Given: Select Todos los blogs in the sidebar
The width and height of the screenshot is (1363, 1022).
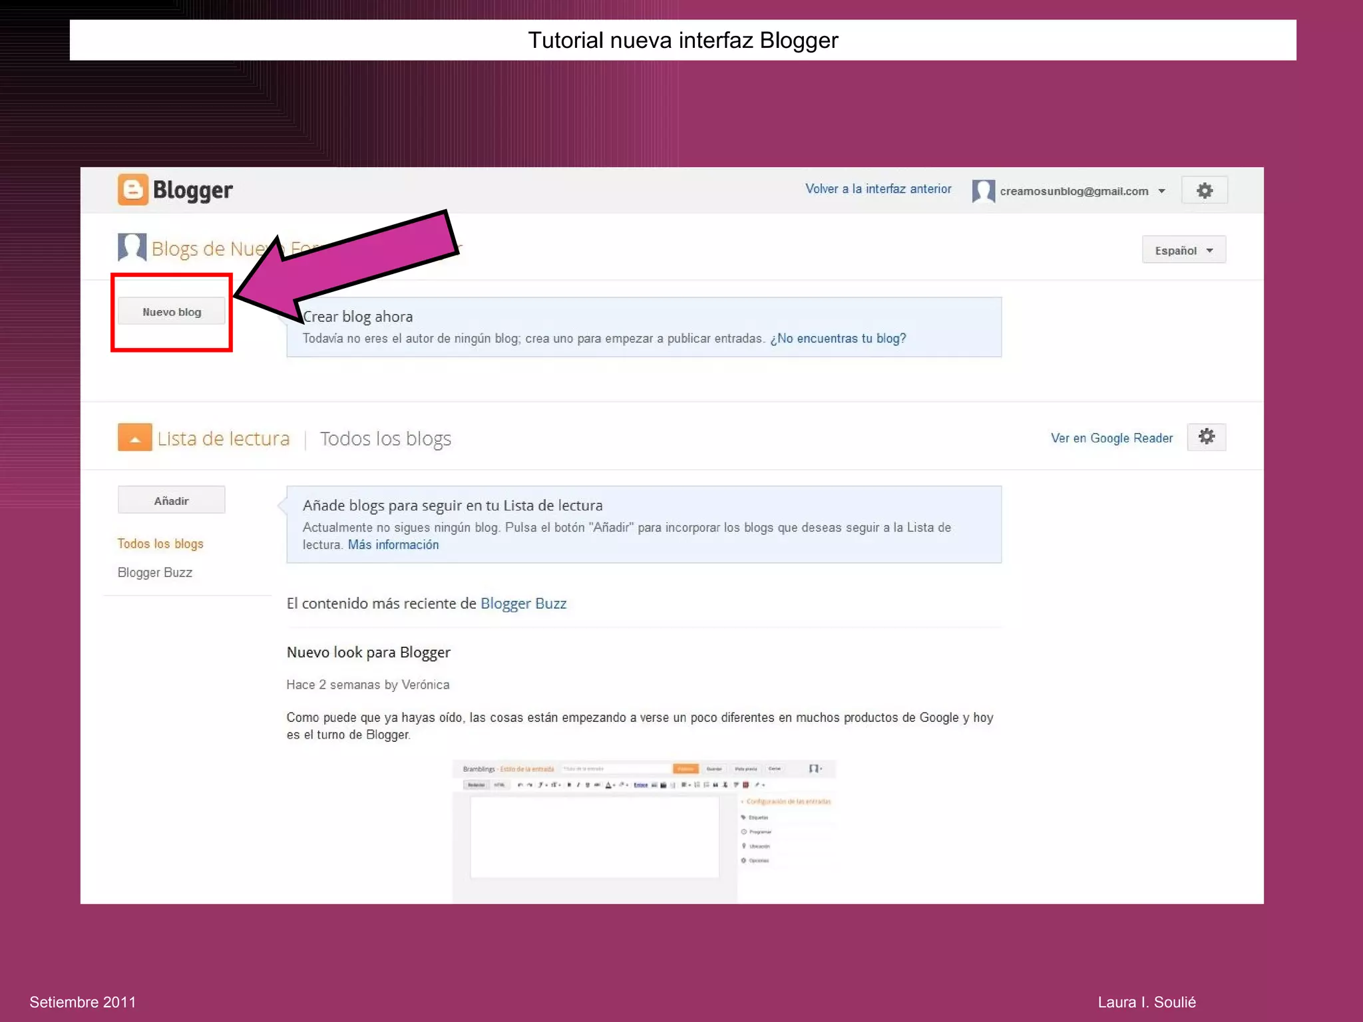Looking at the screenshot, I should [160, 544].
